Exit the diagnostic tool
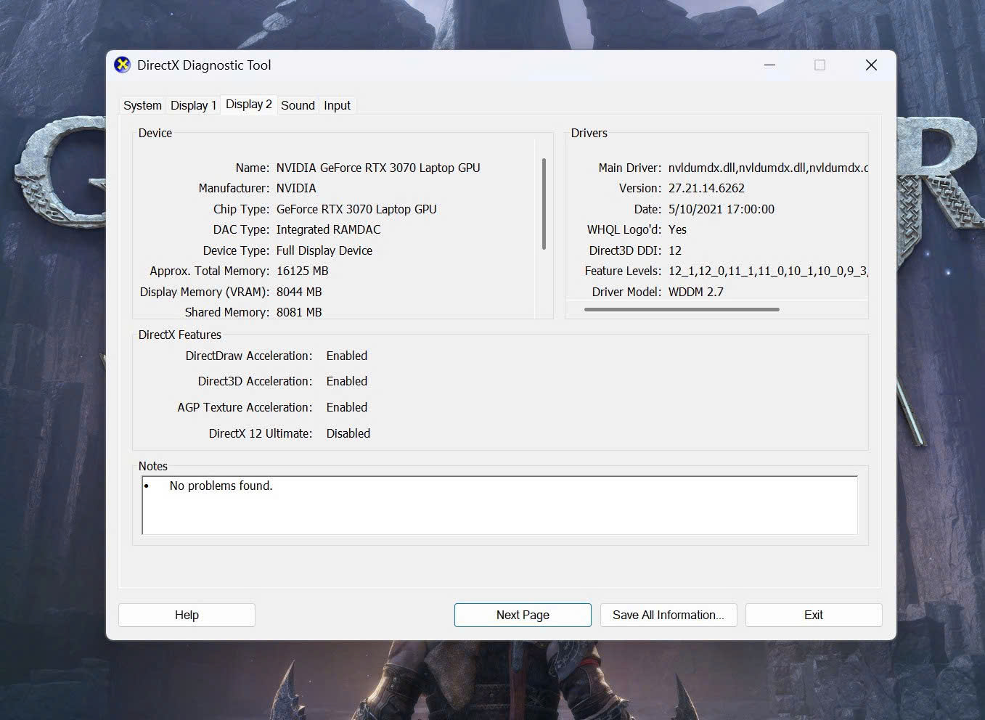This screenshot has height=720, width=985. [x=814, y=615]
